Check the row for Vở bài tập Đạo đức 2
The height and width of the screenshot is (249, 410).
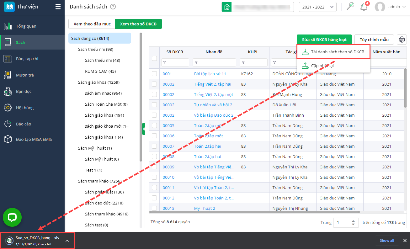point(154,115)
